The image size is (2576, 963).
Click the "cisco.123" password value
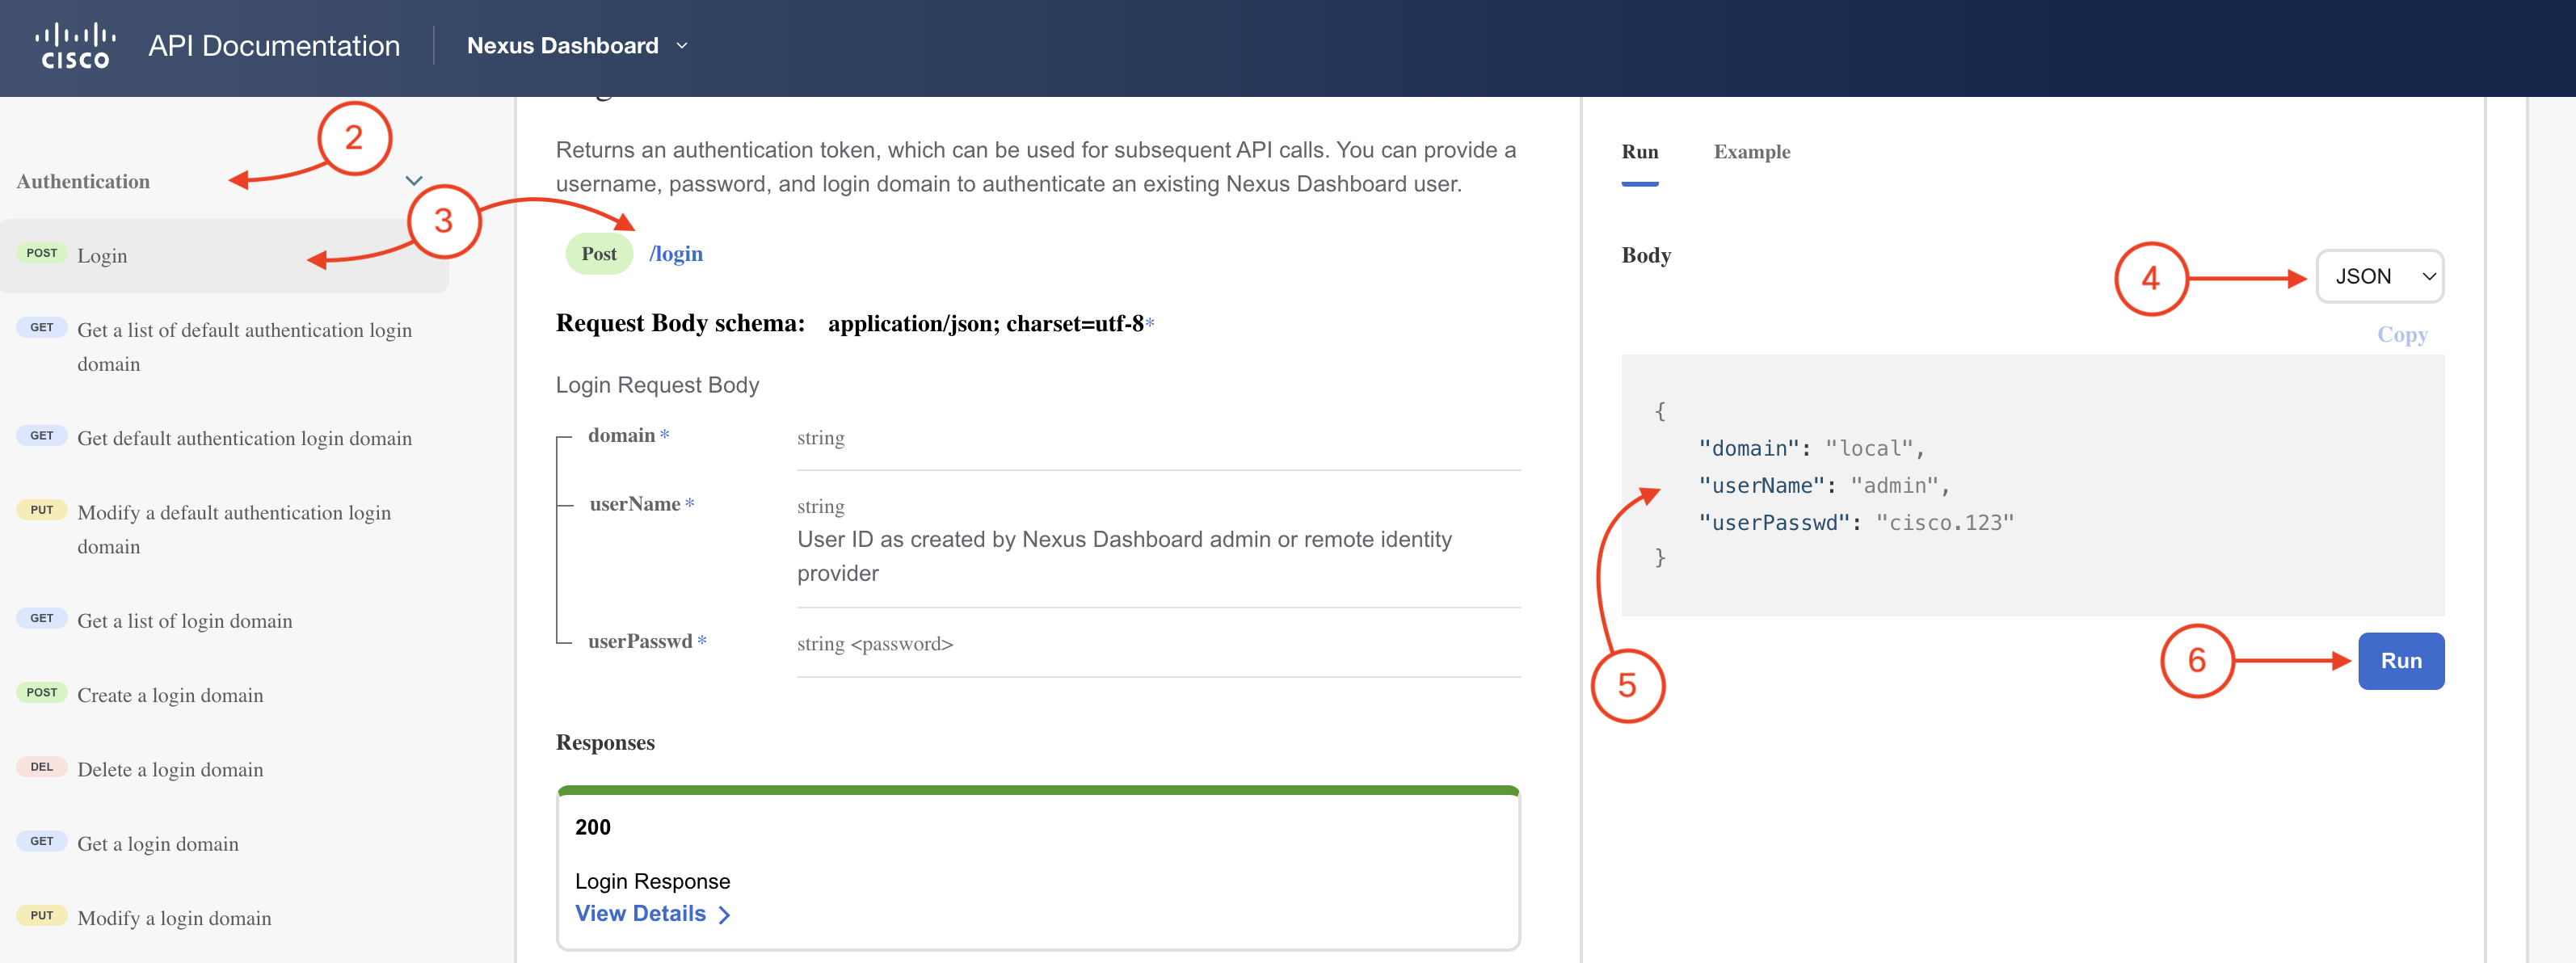[1944, 523]
